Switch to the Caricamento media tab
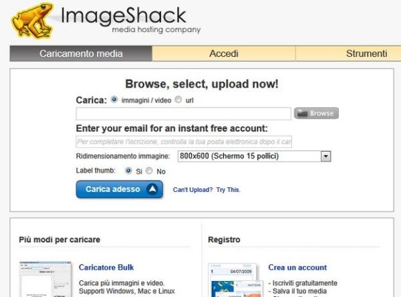This screenshot has height=297, width=401. [81, 54]
